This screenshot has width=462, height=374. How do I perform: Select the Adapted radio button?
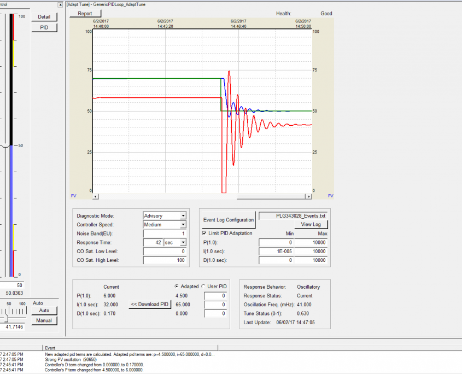pos(176,286)
